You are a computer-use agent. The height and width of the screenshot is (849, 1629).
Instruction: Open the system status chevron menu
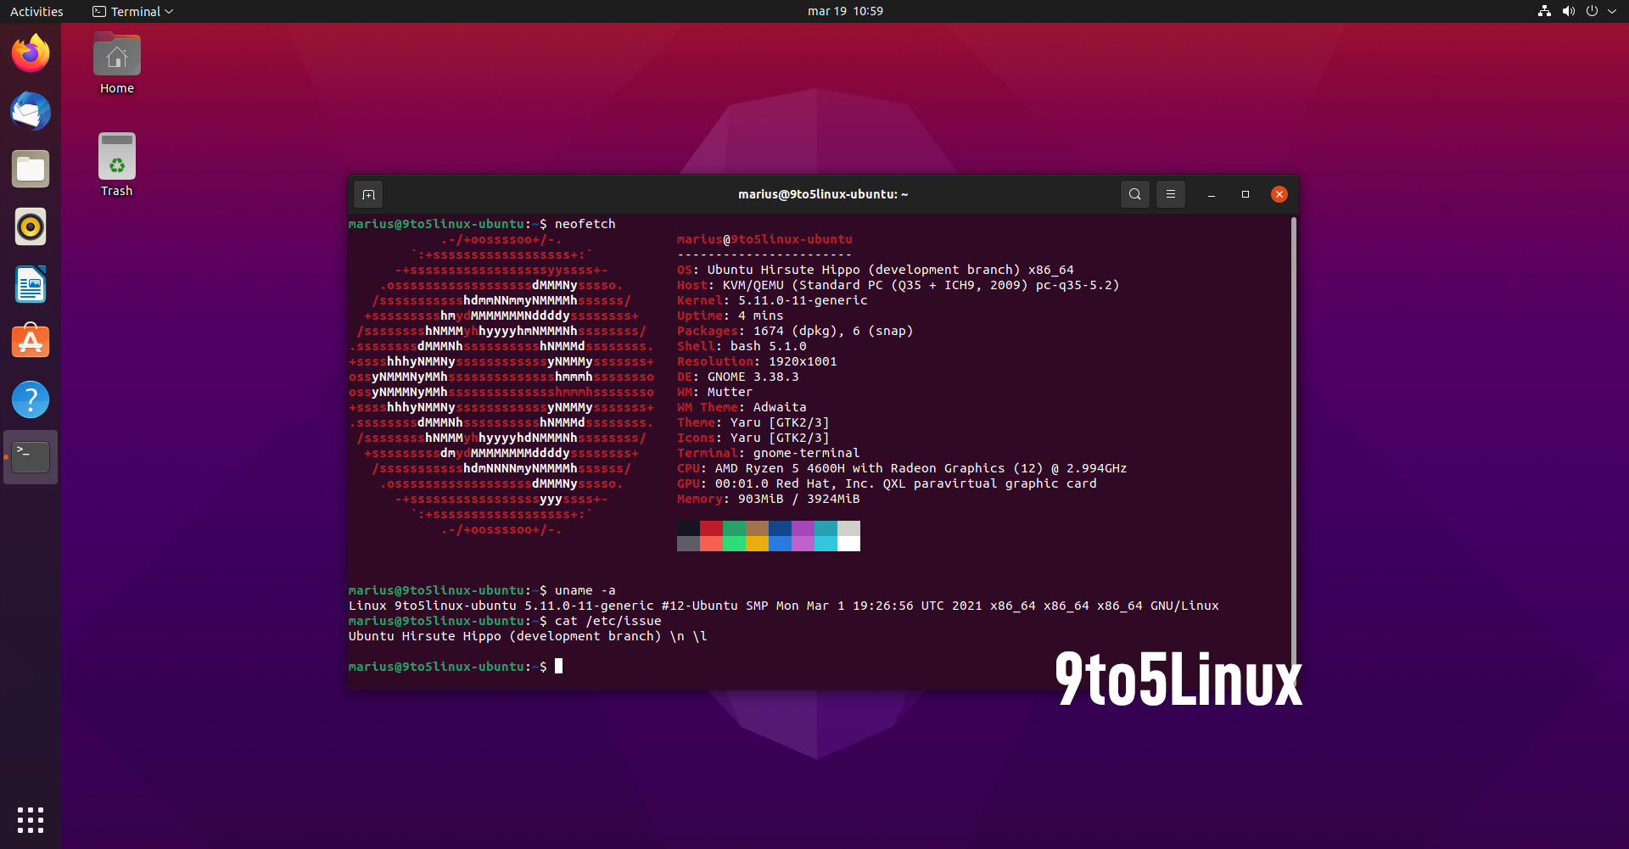click(1611, 11)
